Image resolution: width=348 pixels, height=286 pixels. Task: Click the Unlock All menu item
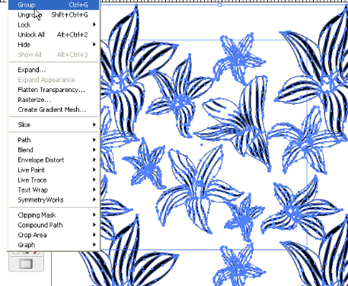(53, 35)
